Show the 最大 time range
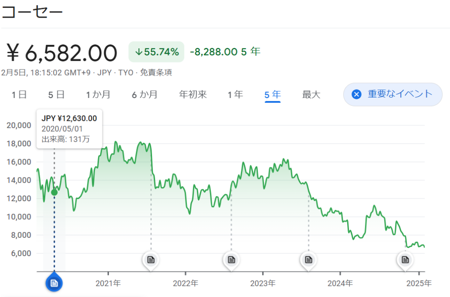Viewport: 450px width, 297px height. click(311, 94)
